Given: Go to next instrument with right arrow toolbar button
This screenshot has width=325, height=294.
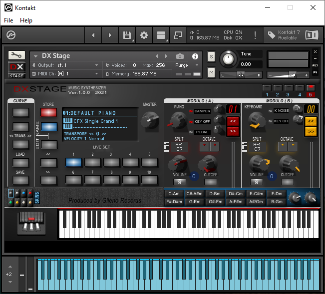Looking at the screenshot, I should (110, 35).
